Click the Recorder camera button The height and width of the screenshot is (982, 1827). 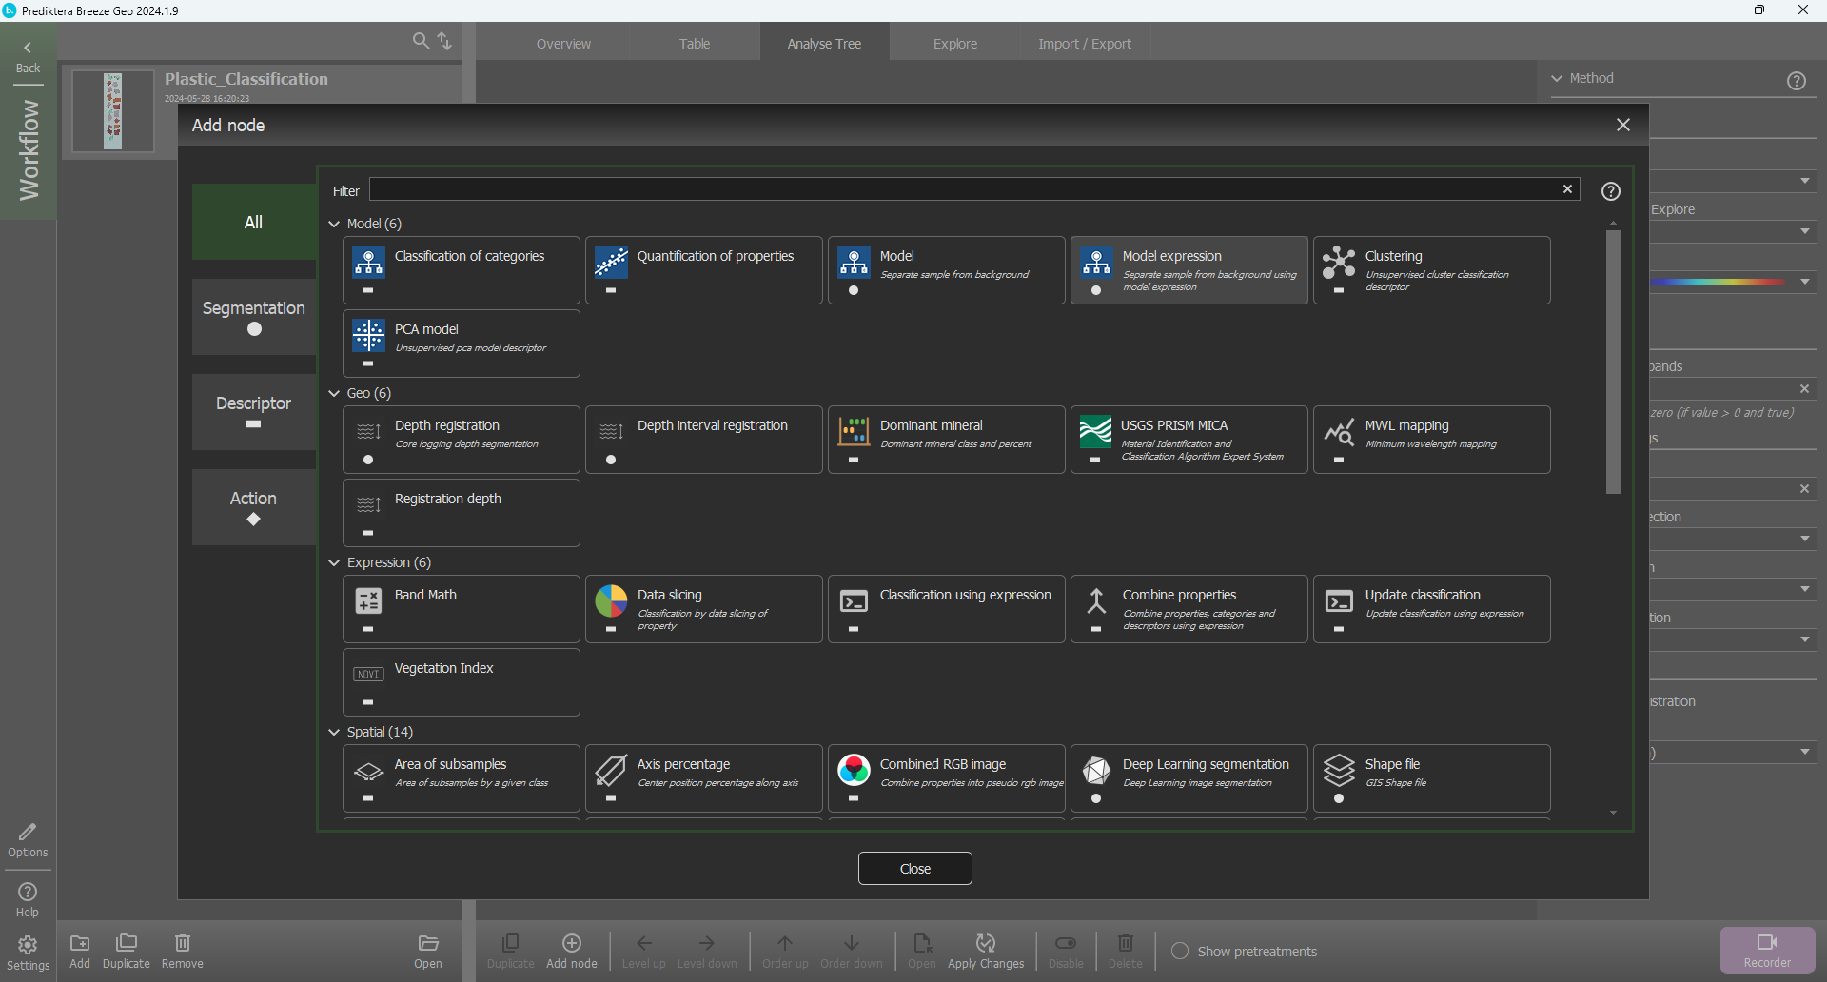pos(1767,950)
